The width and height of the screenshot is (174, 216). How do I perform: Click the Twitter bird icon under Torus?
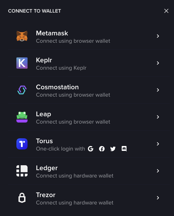[x=113, y=149]
